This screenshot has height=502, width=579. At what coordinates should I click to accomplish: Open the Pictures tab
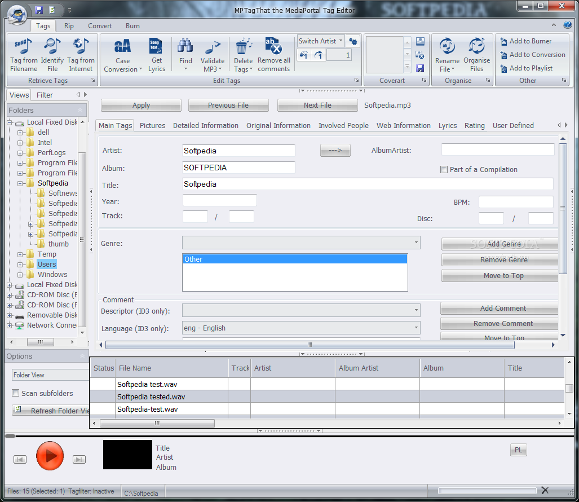(153, 126)
